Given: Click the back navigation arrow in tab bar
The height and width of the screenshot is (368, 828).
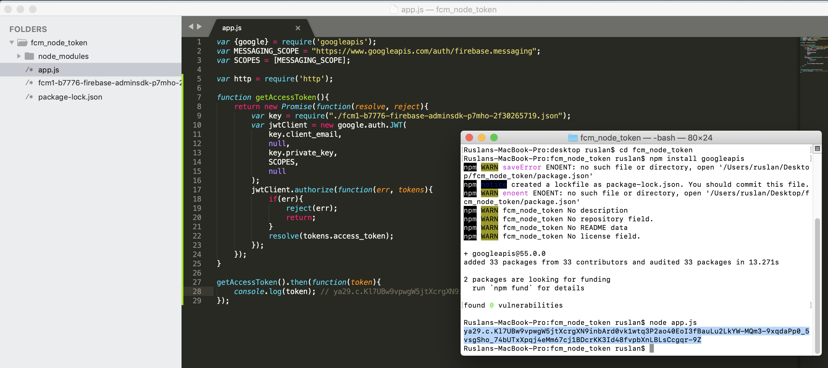Looking at the screenshot, I should pyautogui.click(x=191, y=27).
